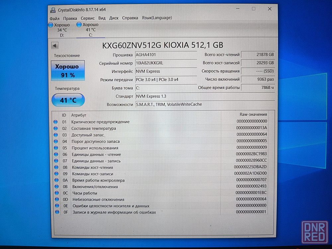332x249 pixels.
Task: Click raw value 000000225DBA2D
Action: coord(250,167)
